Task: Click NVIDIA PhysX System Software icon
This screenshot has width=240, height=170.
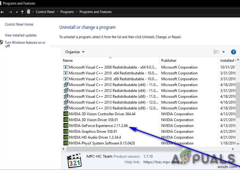Action: coord(66,143)
